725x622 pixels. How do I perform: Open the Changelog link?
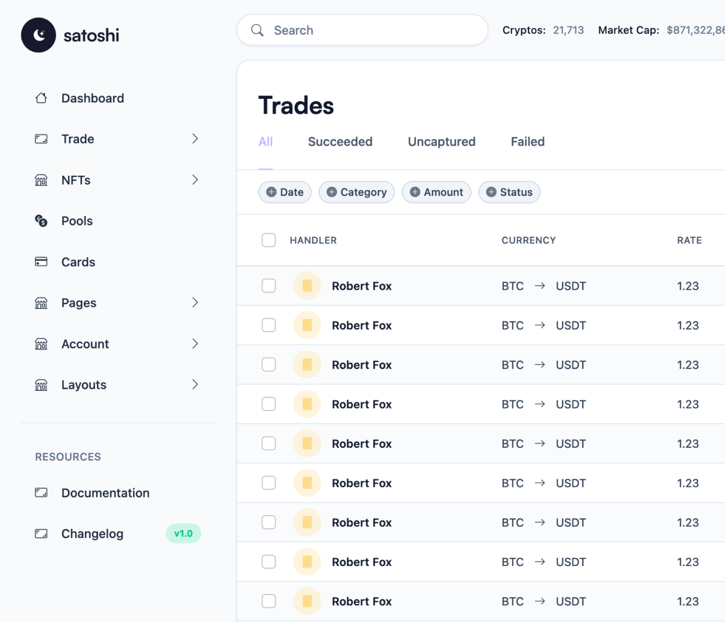(92, 533)
